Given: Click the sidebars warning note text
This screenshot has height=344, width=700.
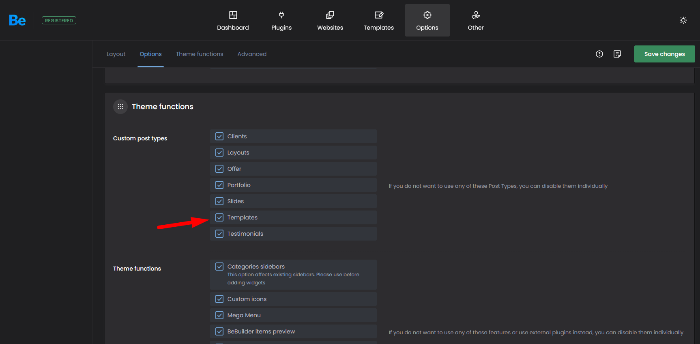Looking at the screenshot, I should (293, 279).
